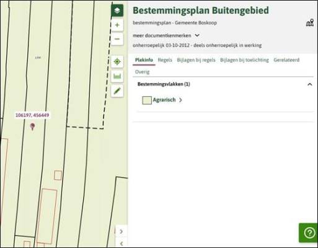Click the Agrarisch color swatch

tap(147, 100)
